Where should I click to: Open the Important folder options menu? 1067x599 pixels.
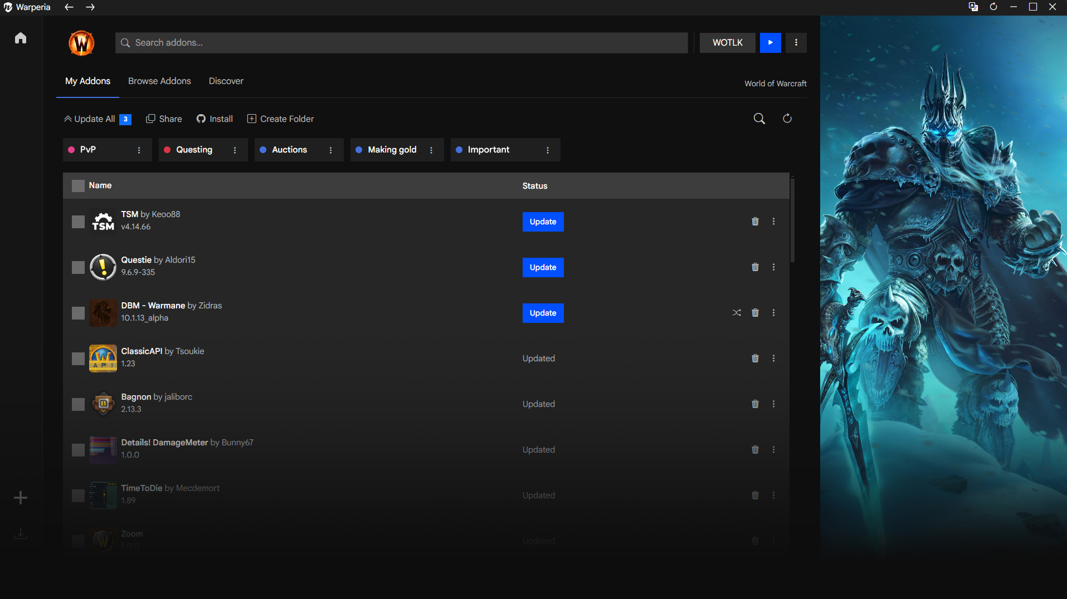(547, 150)
